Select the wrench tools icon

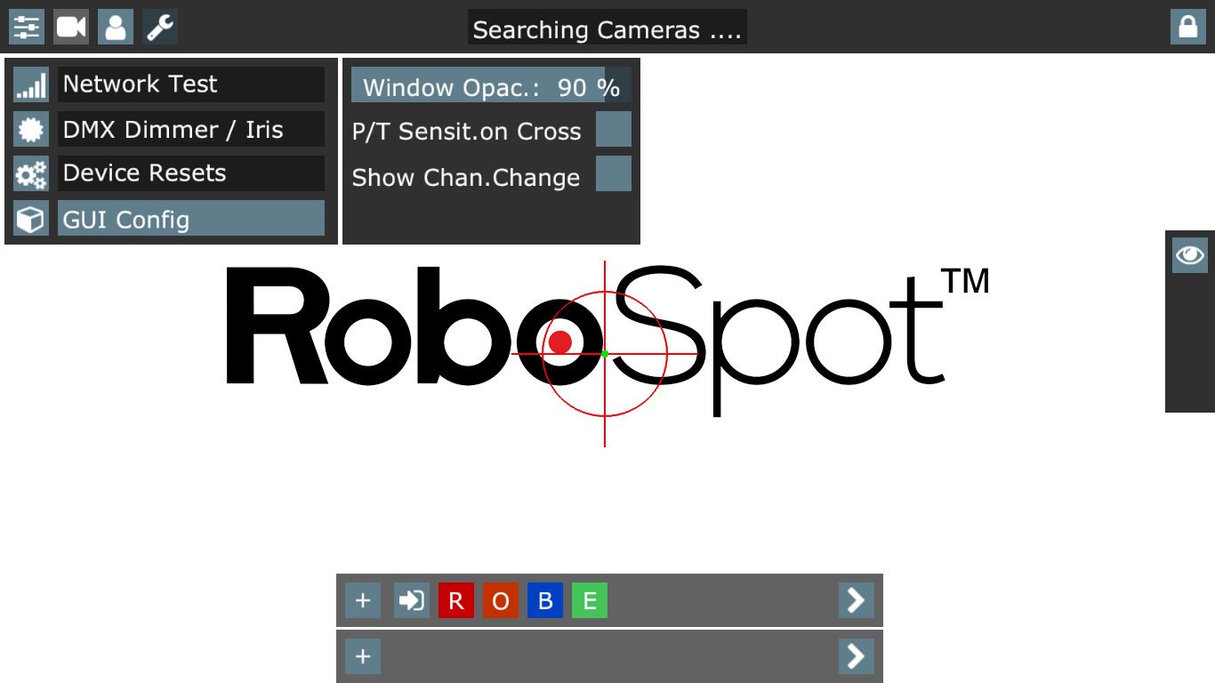coord(160,27)
